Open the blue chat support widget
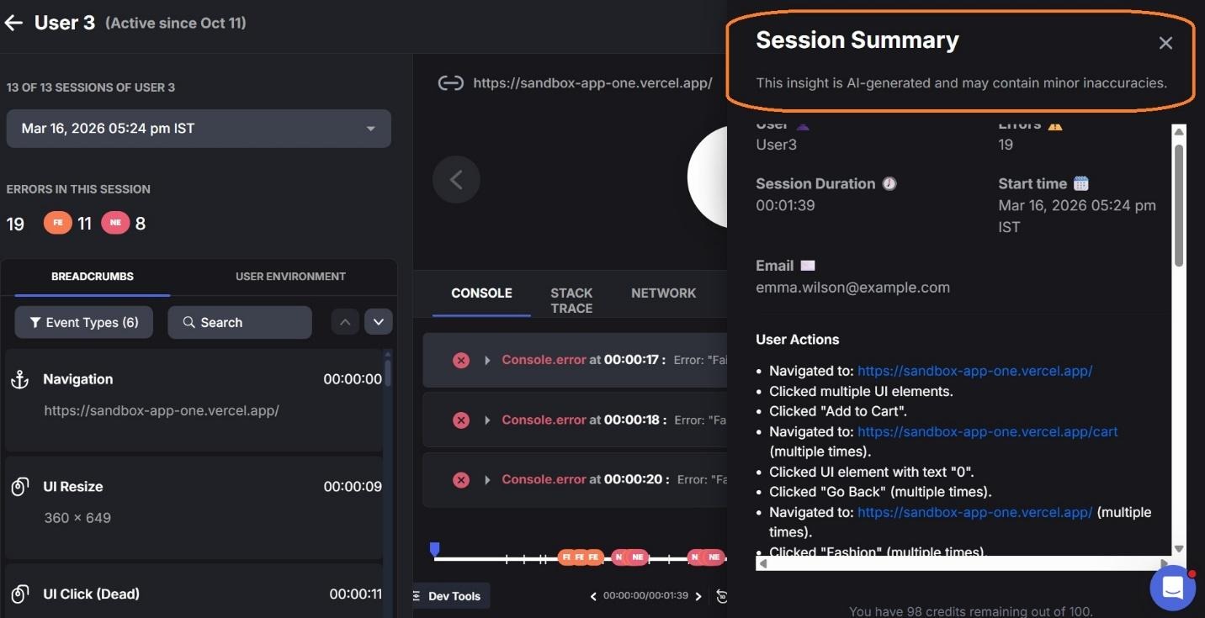Image resolution: width=1205 pixels, height=618 pixels. pos(1173,588)
